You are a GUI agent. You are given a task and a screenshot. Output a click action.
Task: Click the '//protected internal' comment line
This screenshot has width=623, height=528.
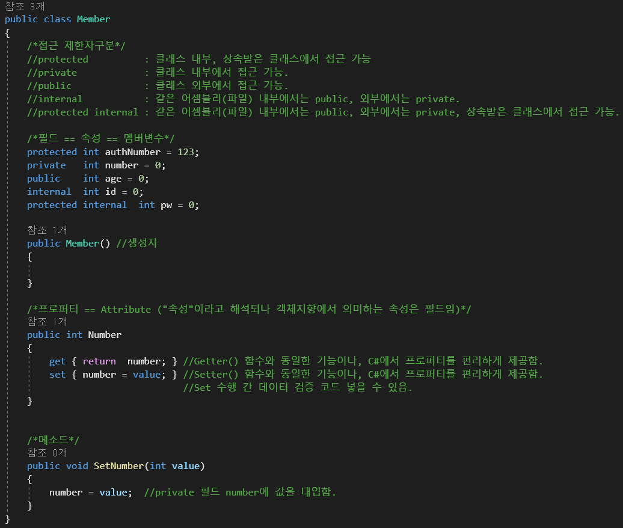[323, 112]
